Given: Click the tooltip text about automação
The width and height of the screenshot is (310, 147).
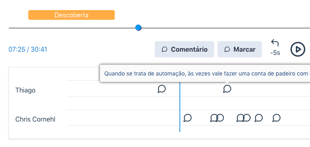Looking at the screenshot, I should point(205,73).
